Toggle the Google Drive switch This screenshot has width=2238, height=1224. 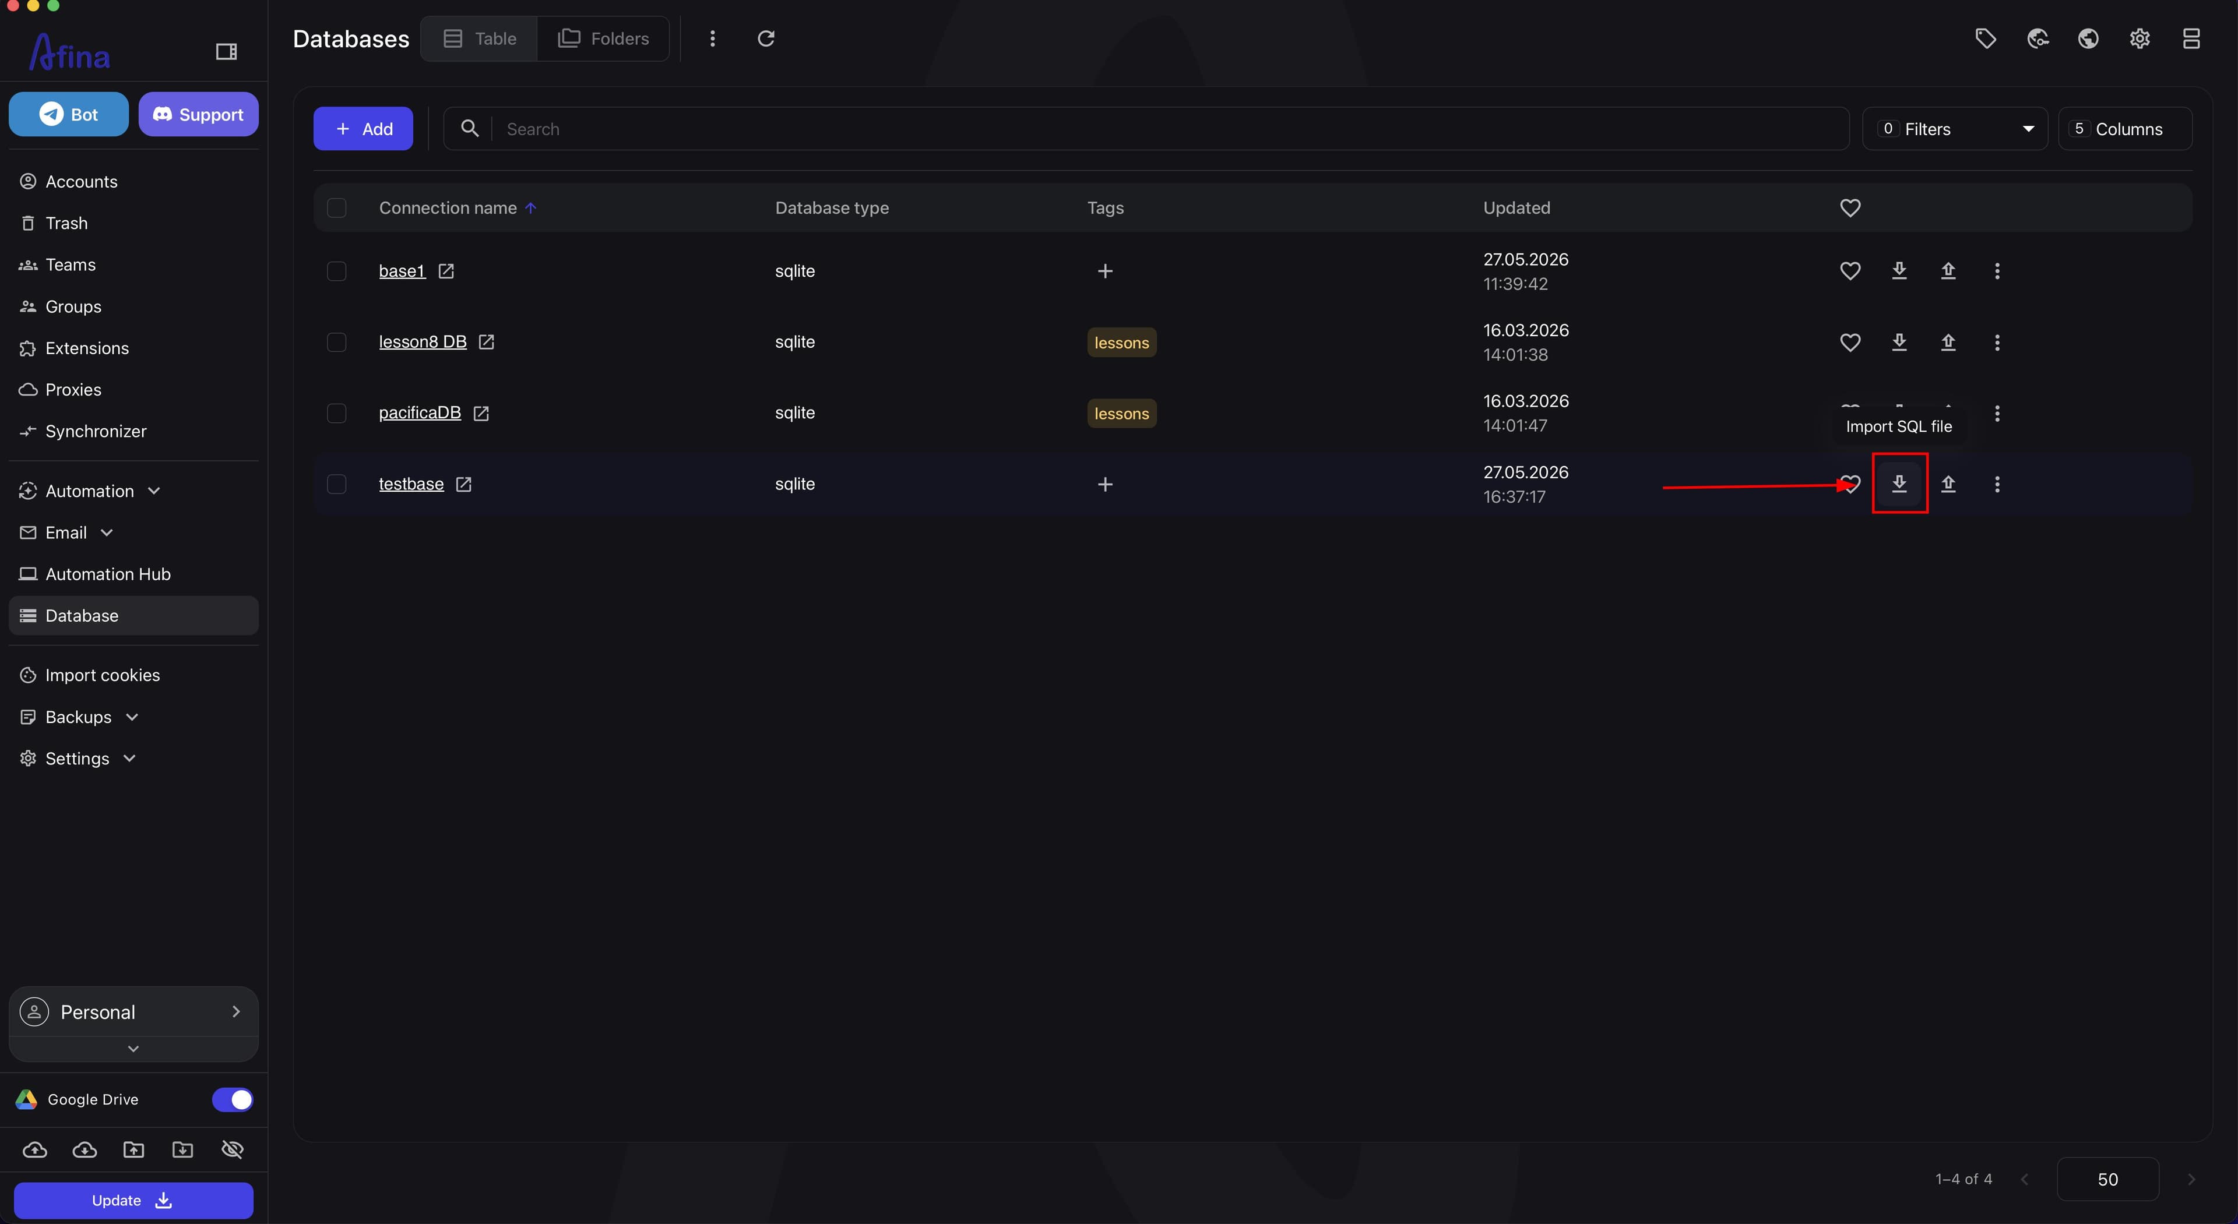pyautogui.click(x=232, y=1099)
